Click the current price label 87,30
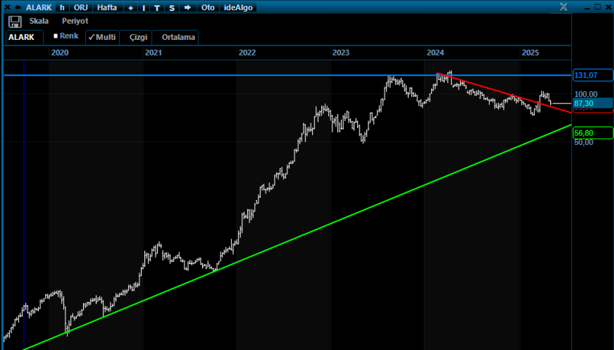The image size is (614, 350). click(x=593, y=103)
